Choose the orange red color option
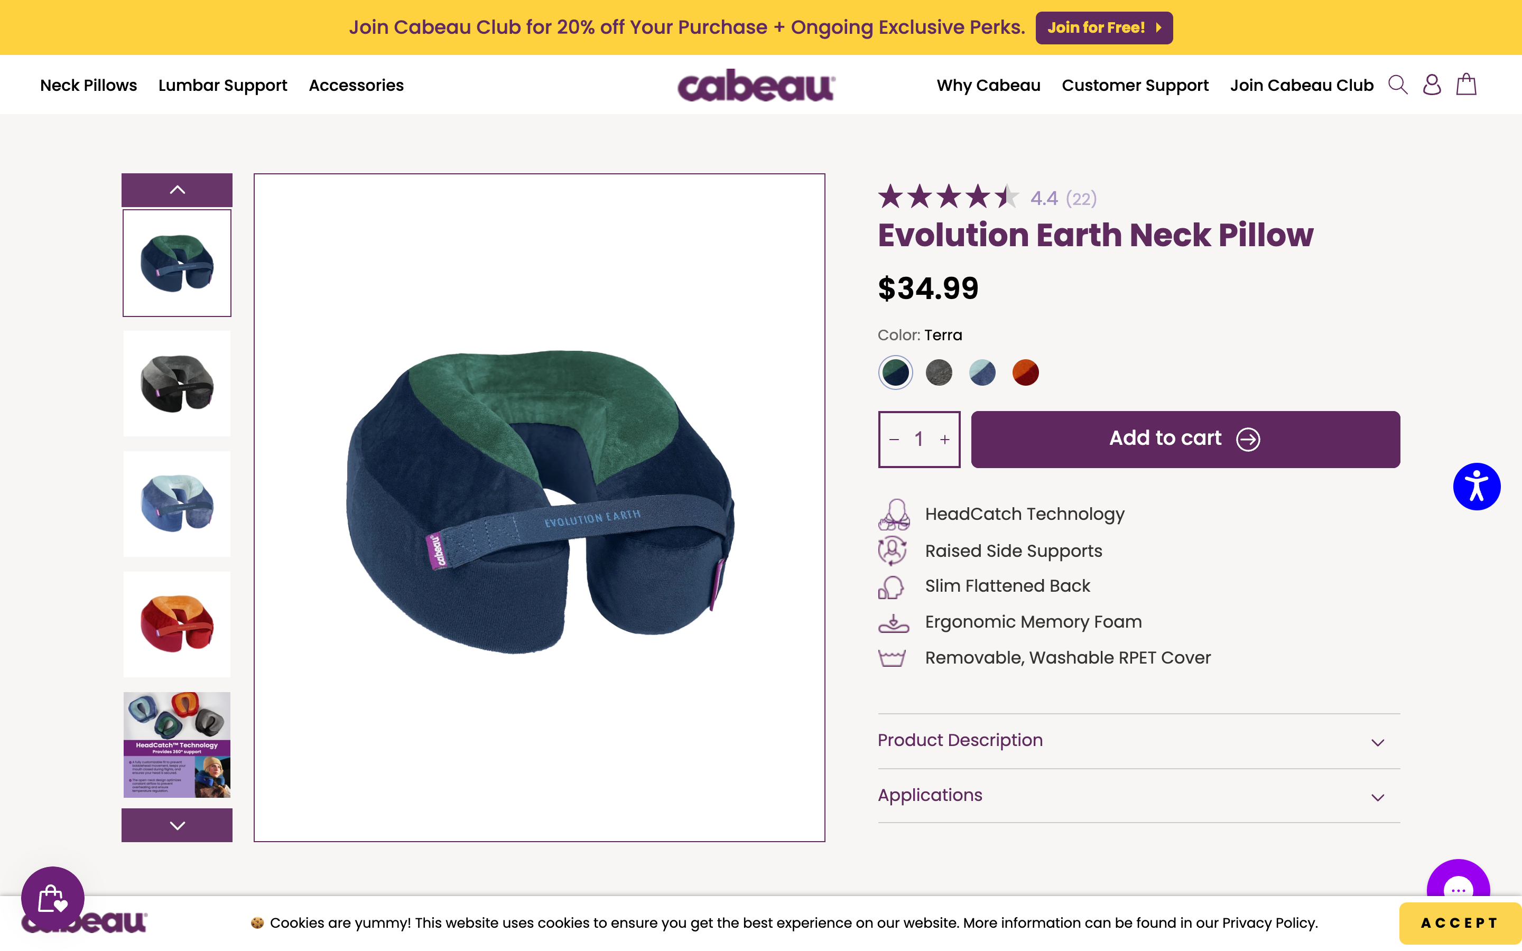This screenshot has width=1522, height=951. click(x=1025, y=372)
